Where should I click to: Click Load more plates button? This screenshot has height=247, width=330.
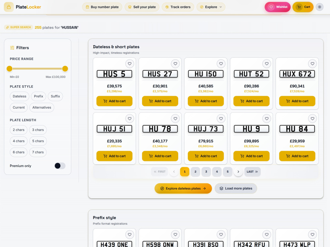pos(236,188)
